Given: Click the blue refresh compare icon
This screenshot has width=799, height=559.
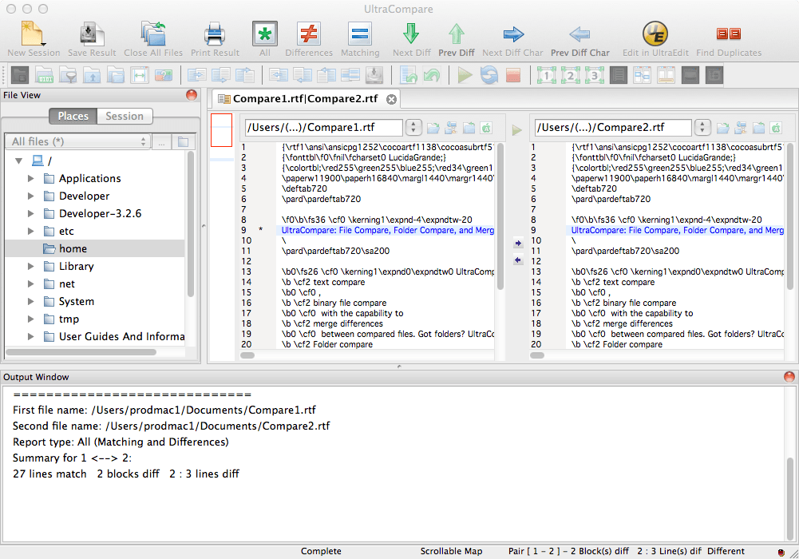Looking at the screenshot, I should tap(489, 75).
